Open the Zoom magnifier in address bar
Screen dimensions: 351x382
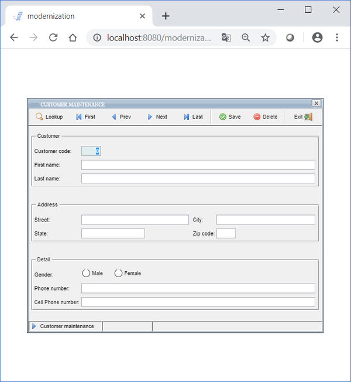pyautogui.click(x=246, y=37)
